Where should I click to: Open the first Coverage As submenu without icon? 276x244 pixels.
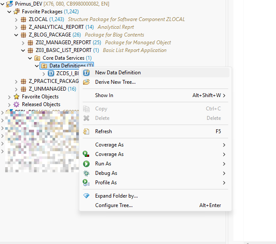155,145
